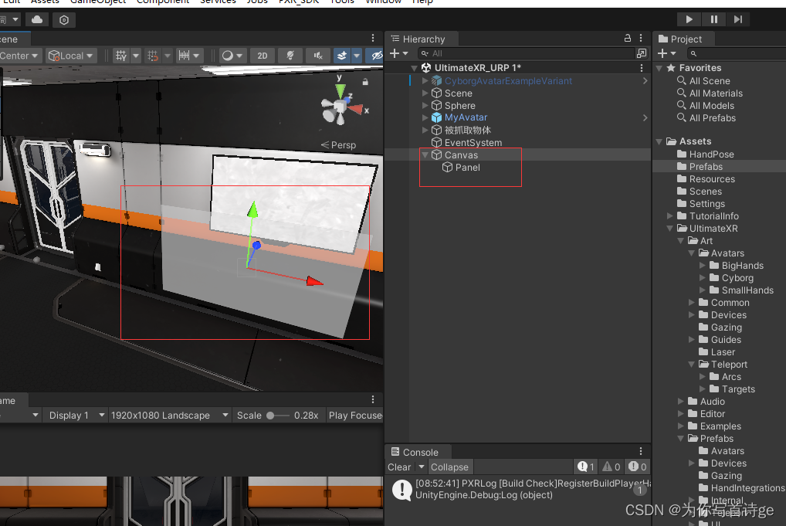Click Clear in Console

pyautogui.click(x=399, y=467)
